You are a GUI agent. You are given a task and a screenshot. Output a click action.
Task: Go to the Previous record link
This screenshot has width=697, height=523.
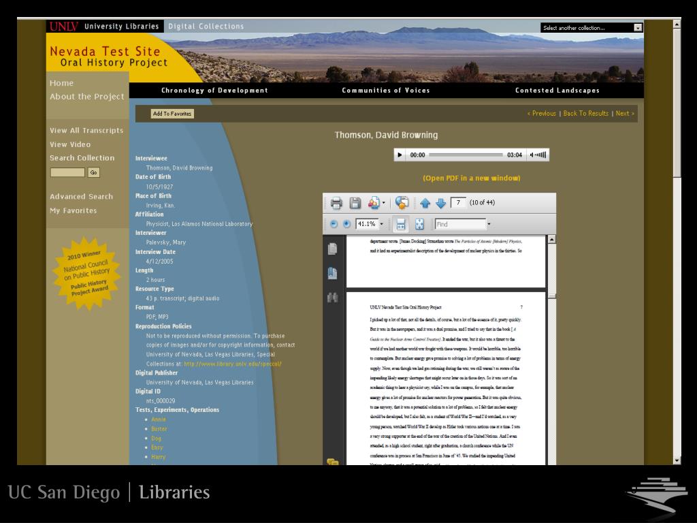pyautogui.click(x=541, y=114)
